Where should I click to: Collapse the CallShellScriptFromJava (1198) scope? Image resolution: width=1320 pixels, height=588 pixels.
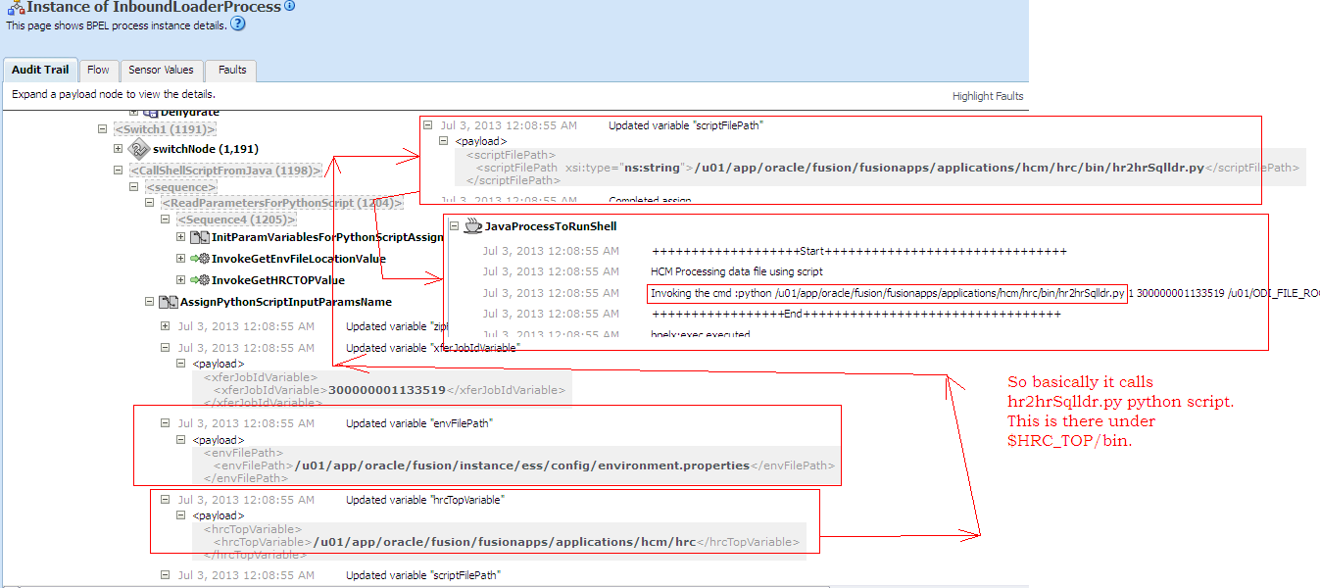[x=119, y=170]
